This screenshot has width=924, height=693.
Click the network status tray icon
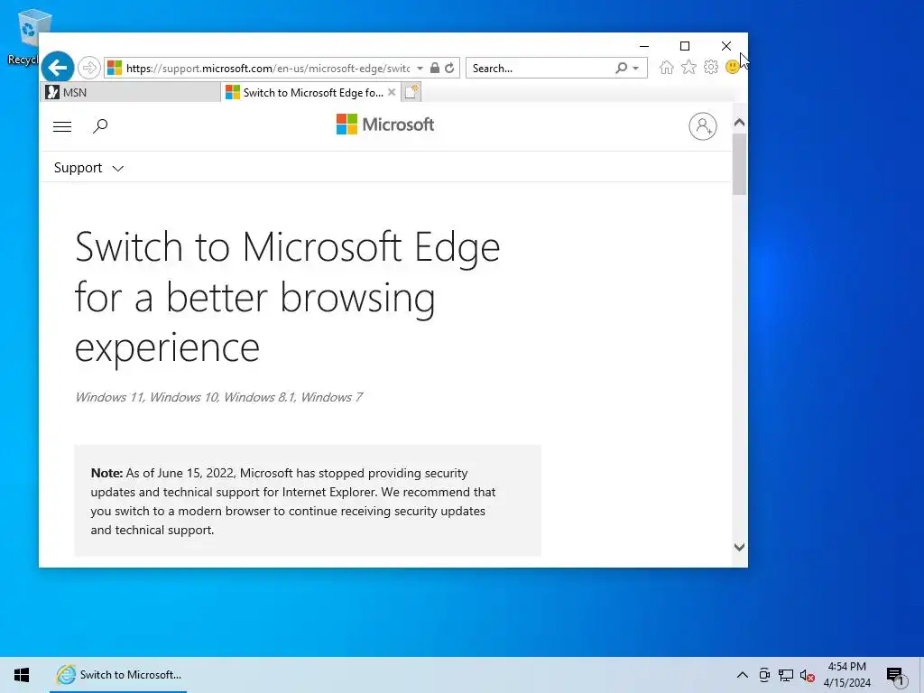[x=786, y=675]
